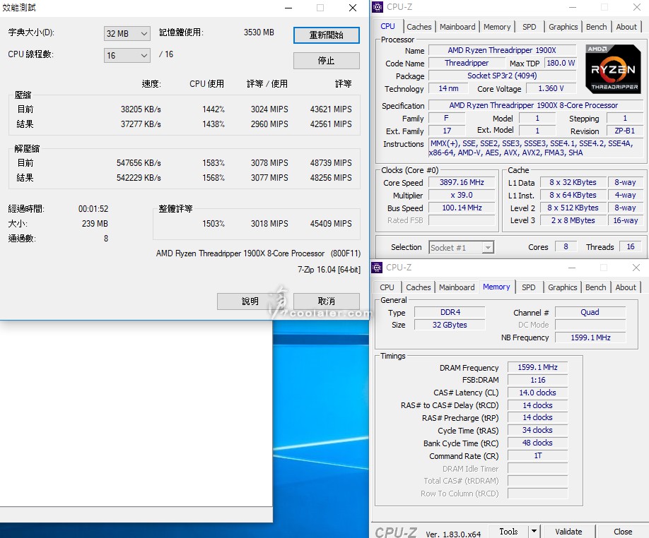
Task: Open the About tab in the top CPU-Z window
Action: tap(626, 27)
